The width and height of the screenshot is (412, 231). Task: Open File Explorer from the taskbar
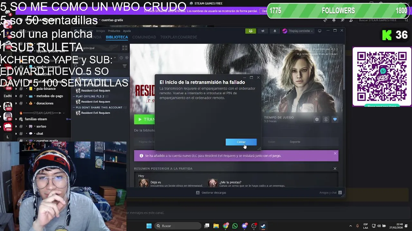point(216,226)
